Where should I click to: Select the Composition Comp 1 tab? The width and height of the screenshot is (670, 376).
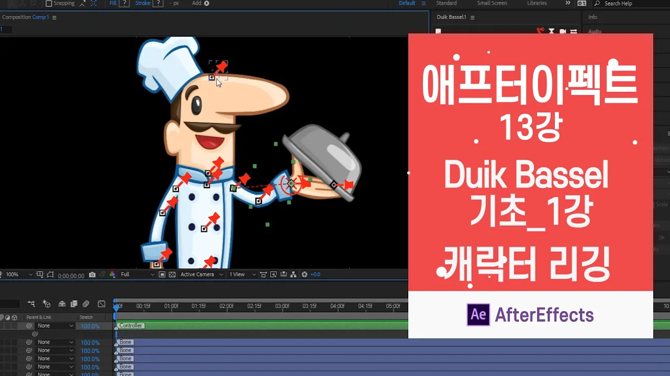[25, 17]
